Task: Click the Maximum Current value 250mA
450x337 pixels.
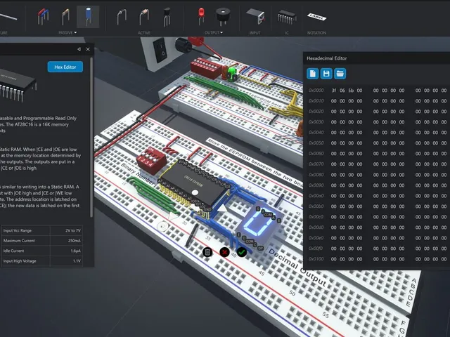Action: click(75, 241)
